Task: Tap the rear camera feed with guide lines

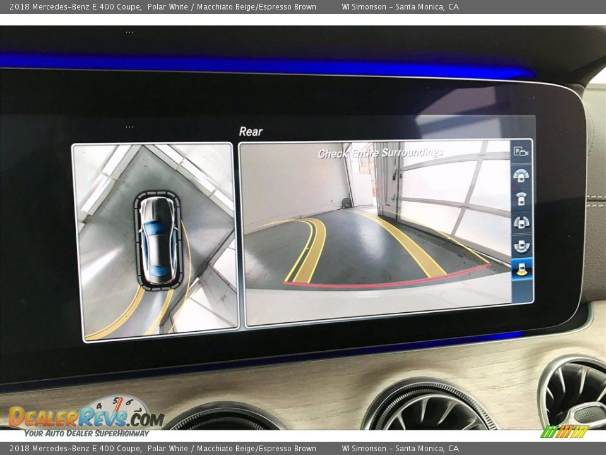Action: [377, 234]
